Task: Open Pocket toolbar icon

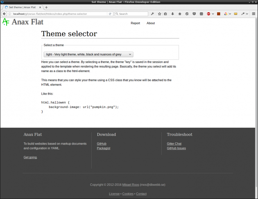Action: coord(194,14)
